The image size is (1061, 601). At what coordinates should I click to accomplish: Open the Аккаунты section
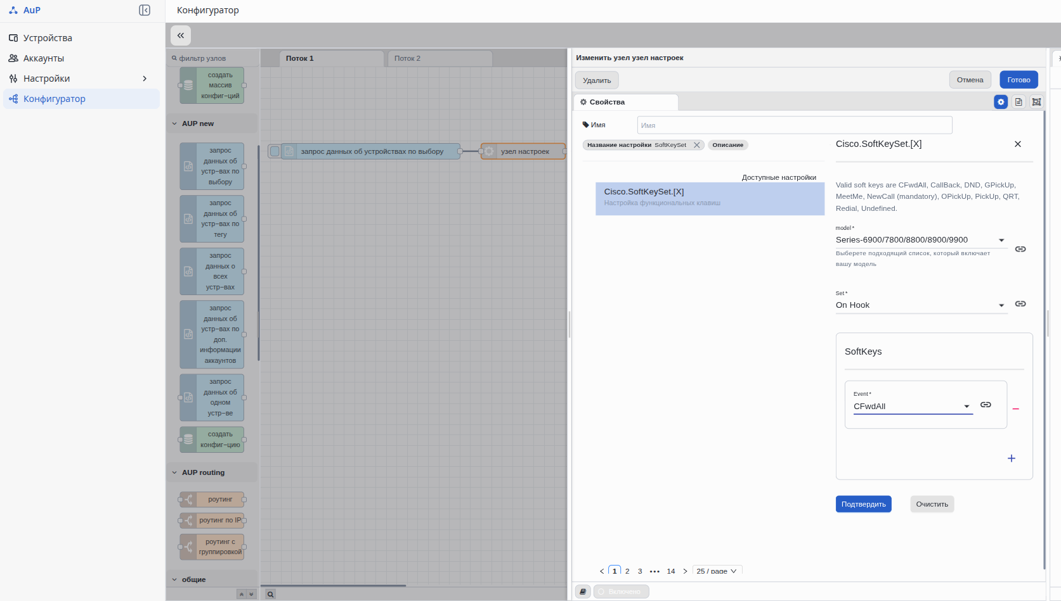pos(82,58)
